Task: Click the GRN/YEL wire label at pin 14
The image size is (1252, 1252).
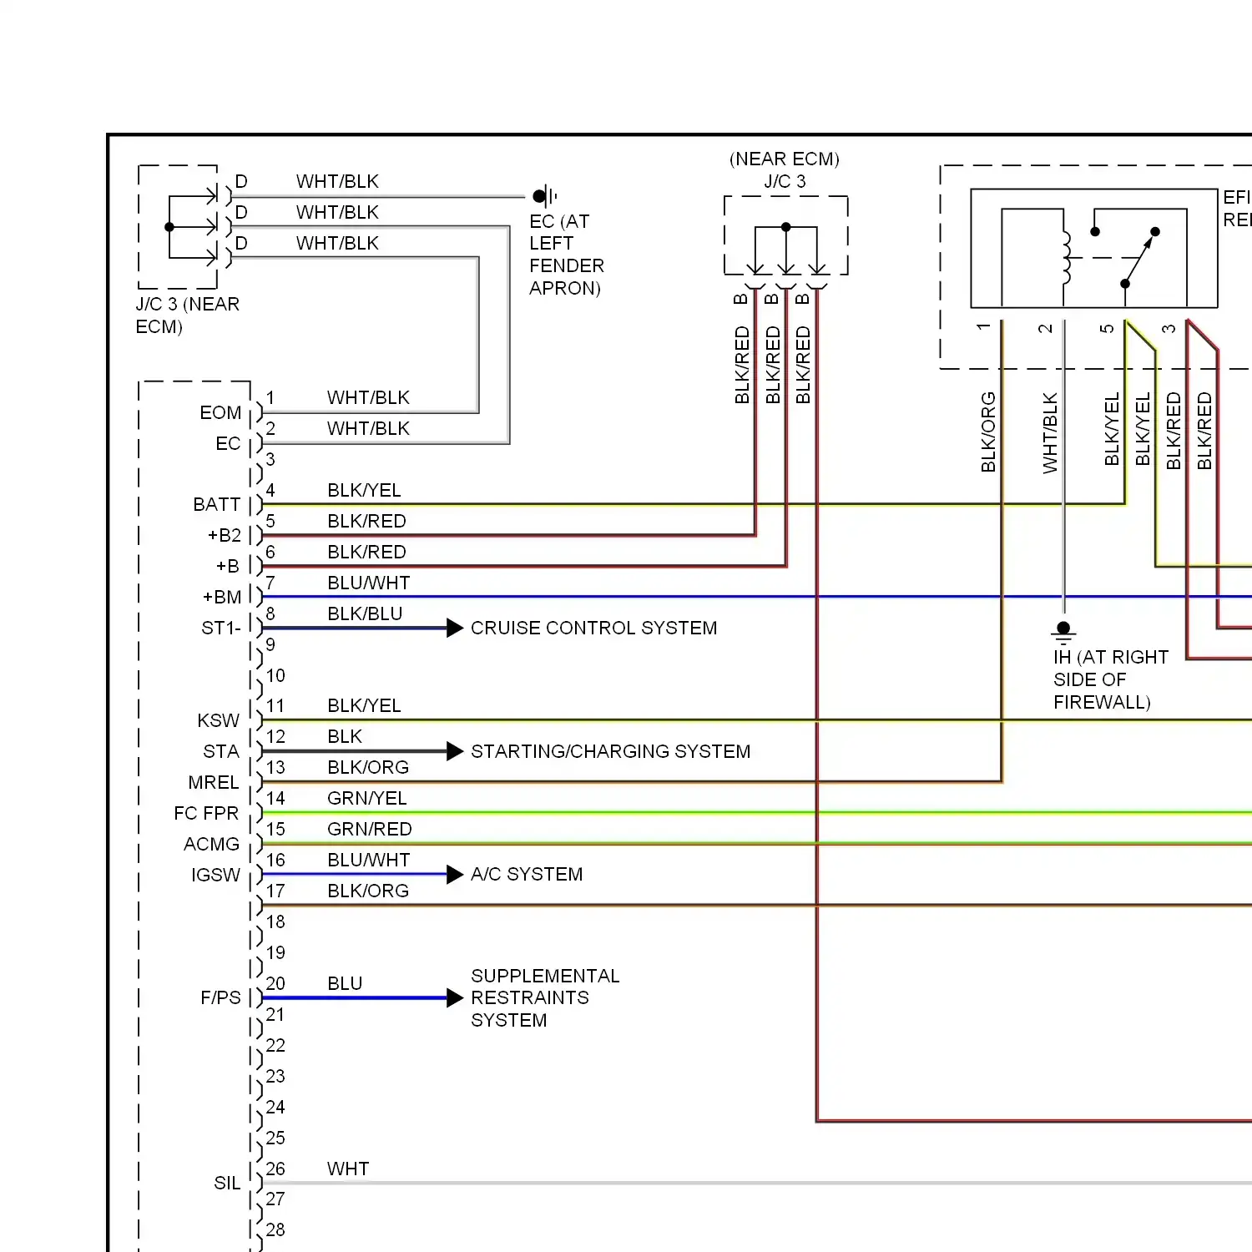Action: (367, 799)
